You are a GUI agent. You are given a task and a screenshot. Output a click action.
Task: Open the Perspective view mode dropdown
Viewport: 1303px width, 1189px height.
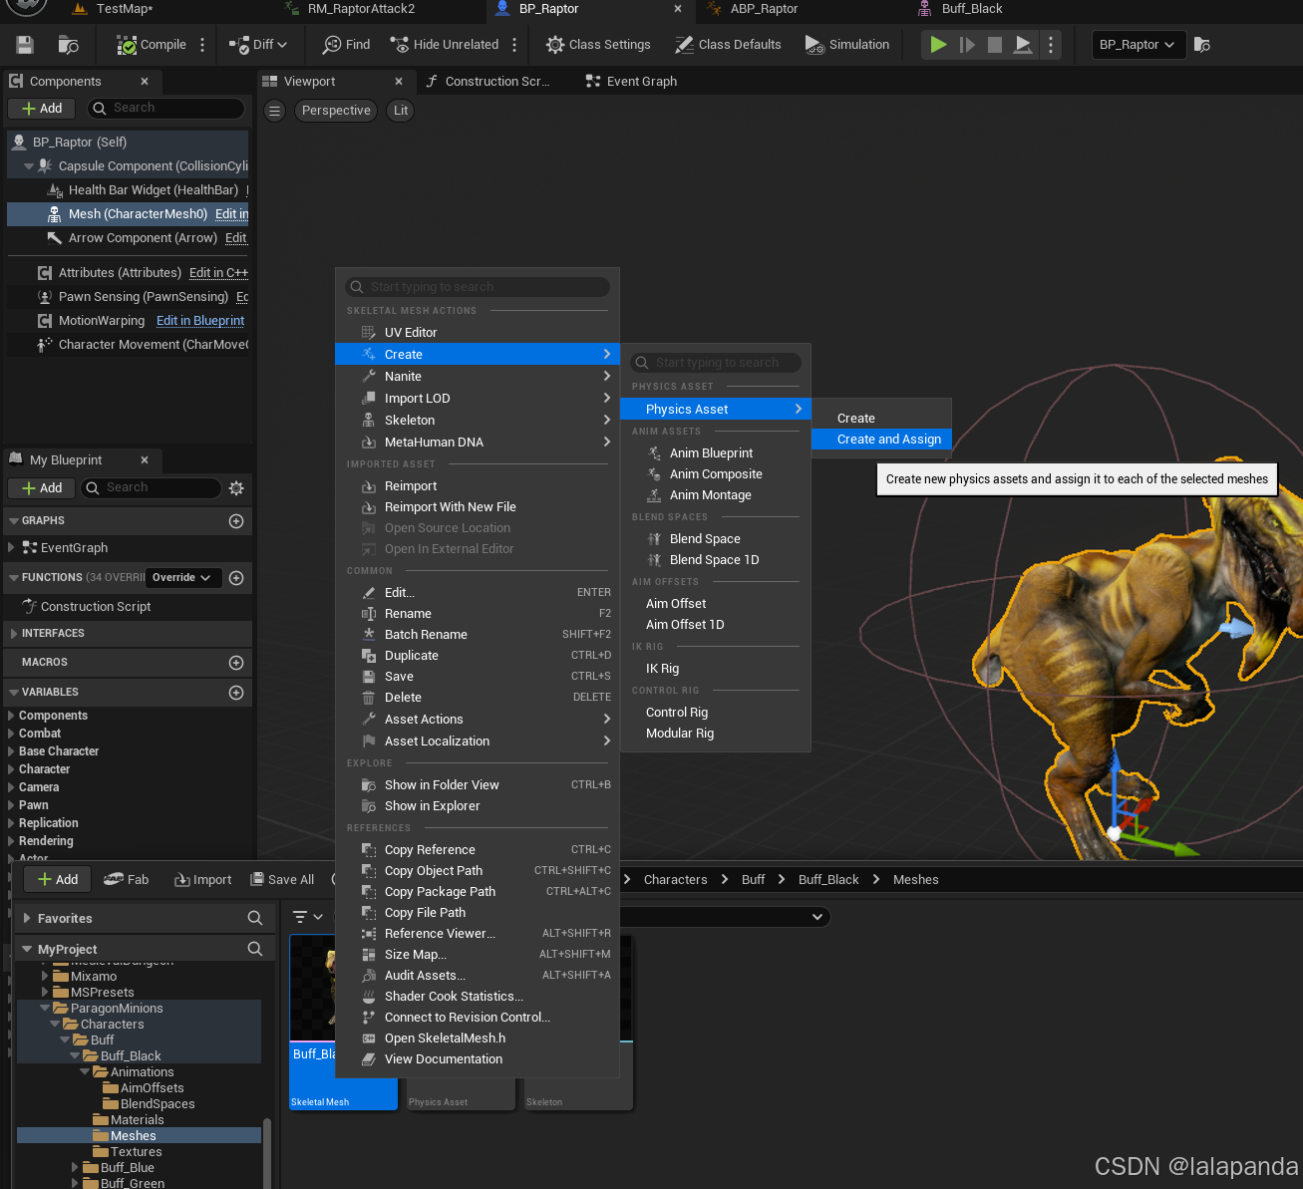click(336, 111)
